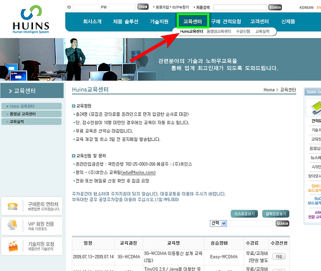Viewport: 321px width, 271px height.
Task: Open the VIP 회원 전용 자료 다운로드 text
Action: [41, 226]
